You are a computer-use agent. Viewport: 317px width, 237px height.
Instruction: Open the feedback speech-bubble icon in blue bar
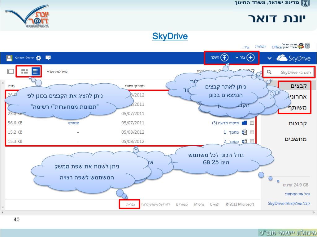[x=48, y=58]
